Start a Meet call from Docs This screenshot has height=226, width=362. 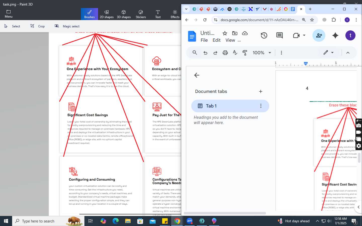[296, 35]
